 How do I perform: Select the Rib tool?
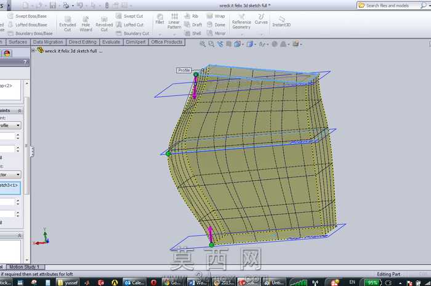[191, 16]
